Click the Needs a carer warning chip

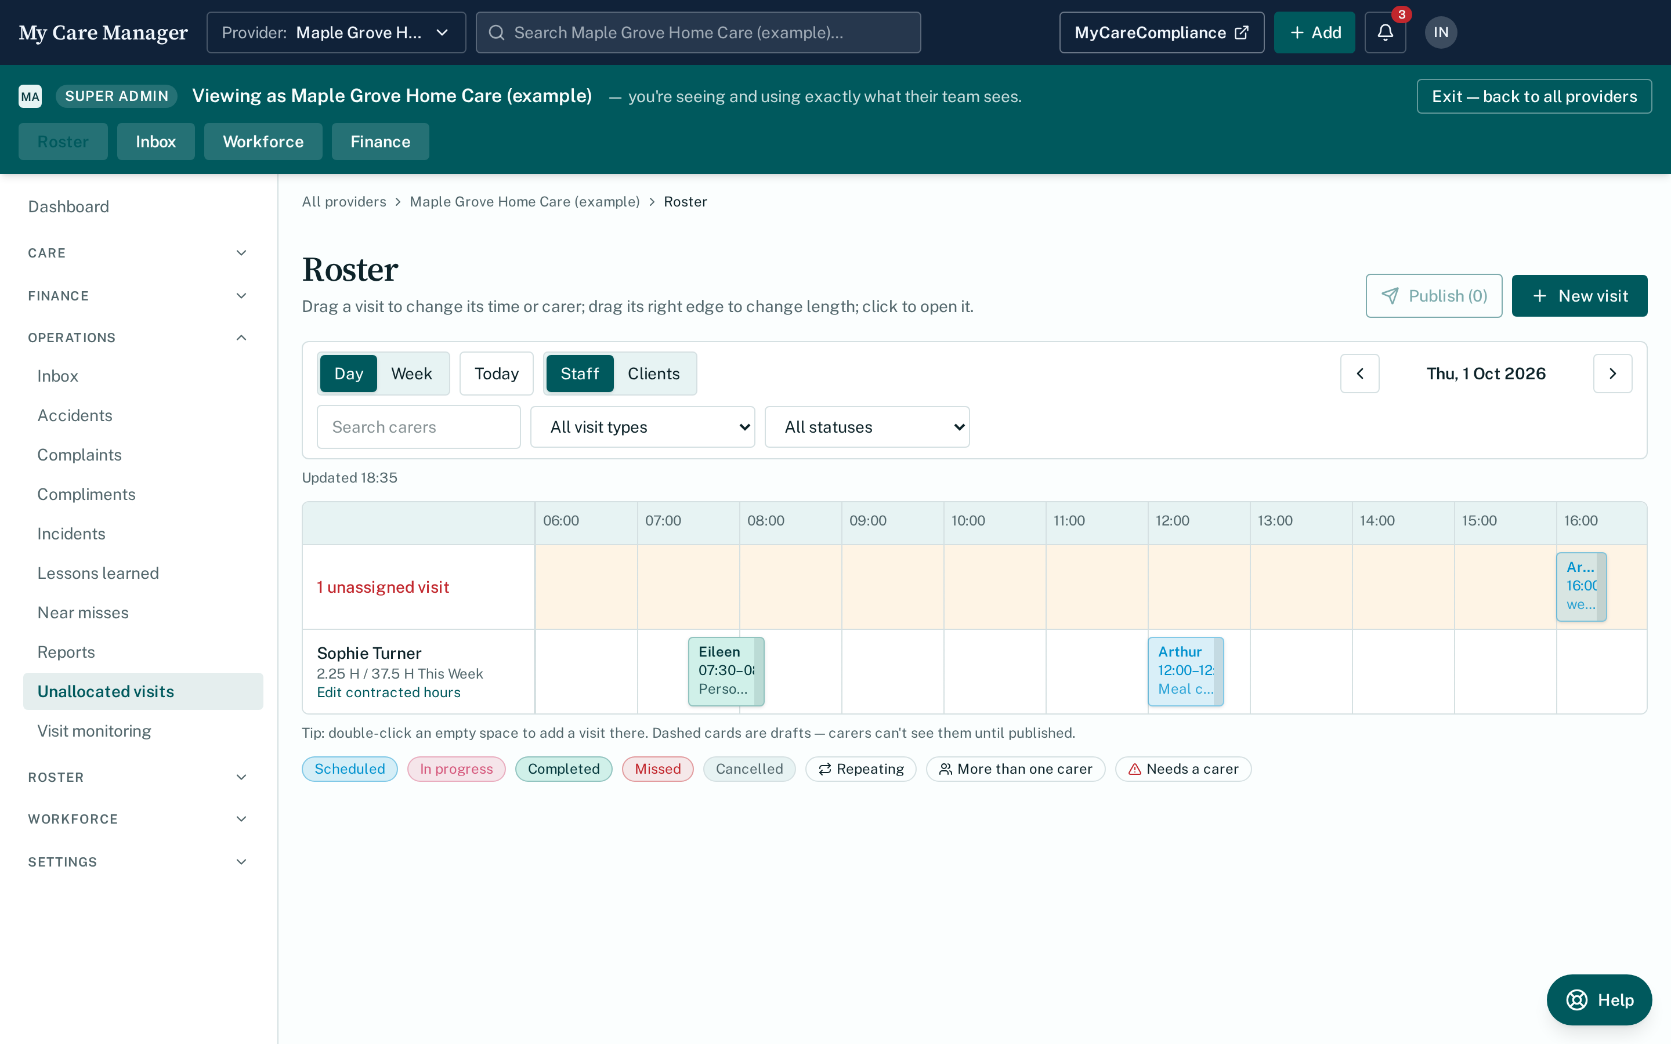click(1183, 768)
